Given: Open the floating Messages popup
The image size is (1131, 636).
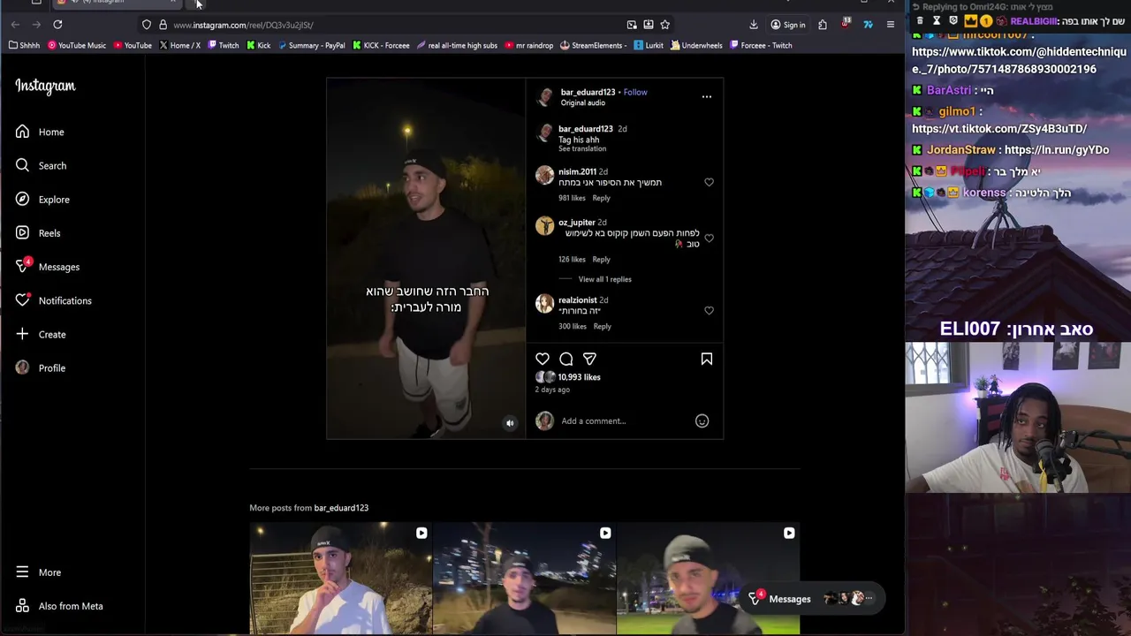Looking at the screenshot, I should pos(811,598).
